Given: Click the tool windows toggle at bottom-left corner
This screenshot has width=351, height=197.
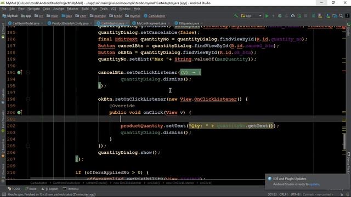Looking at the screenshot, I should click(4, 194).
